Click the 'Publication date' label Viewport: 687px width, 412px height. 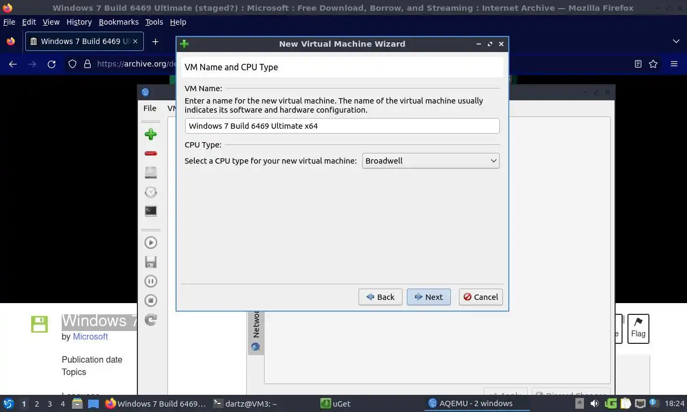(92, 359)
